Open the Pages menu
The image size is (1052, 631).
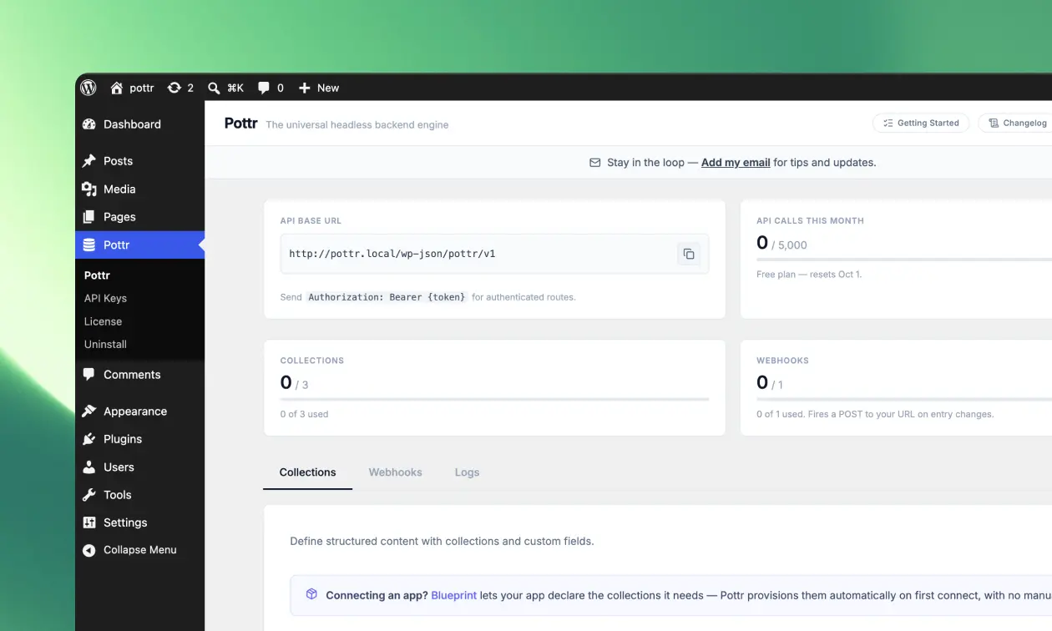(139, 217)
